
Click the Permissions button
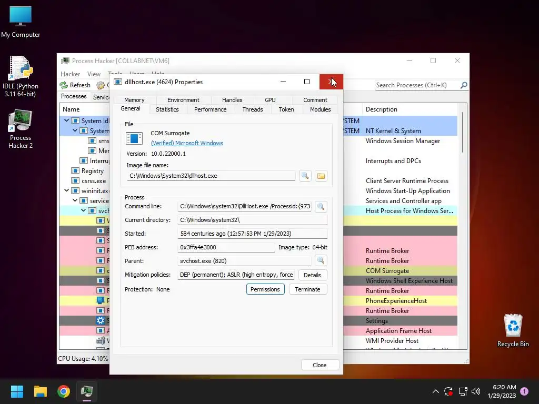point(265,289)
